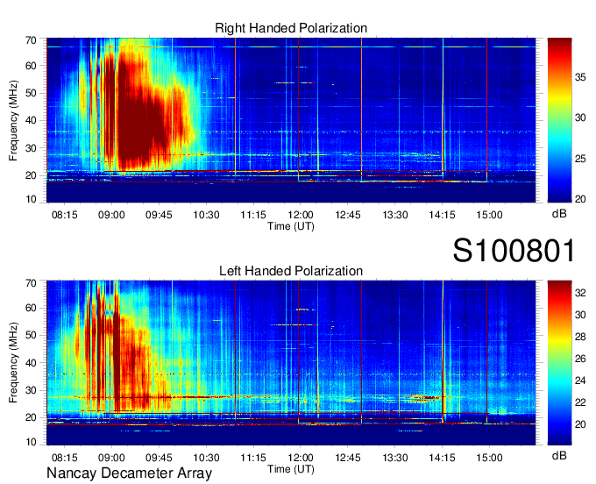Click 13:30 time tick of Right Handed plot

(395, 215)
